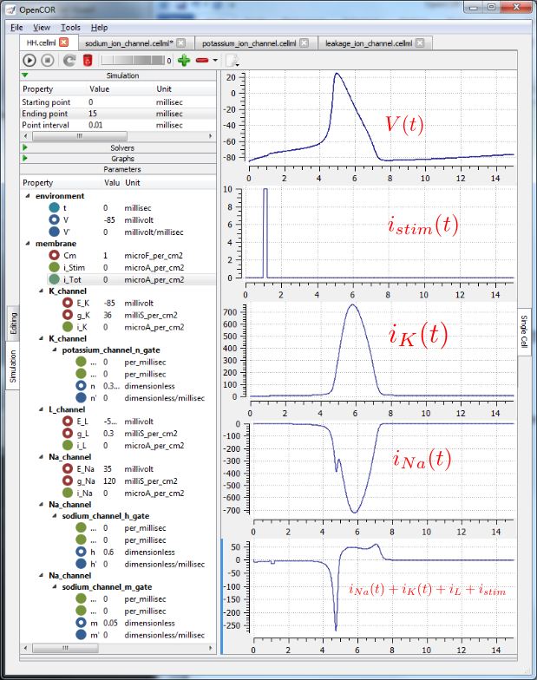Collapse the Simulation section triangle

point(25,75)
